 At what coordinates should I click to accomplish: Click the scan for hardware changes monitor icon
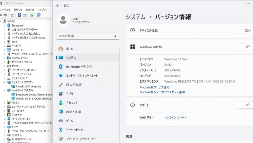pyautogui.click(x=38, y=15)
